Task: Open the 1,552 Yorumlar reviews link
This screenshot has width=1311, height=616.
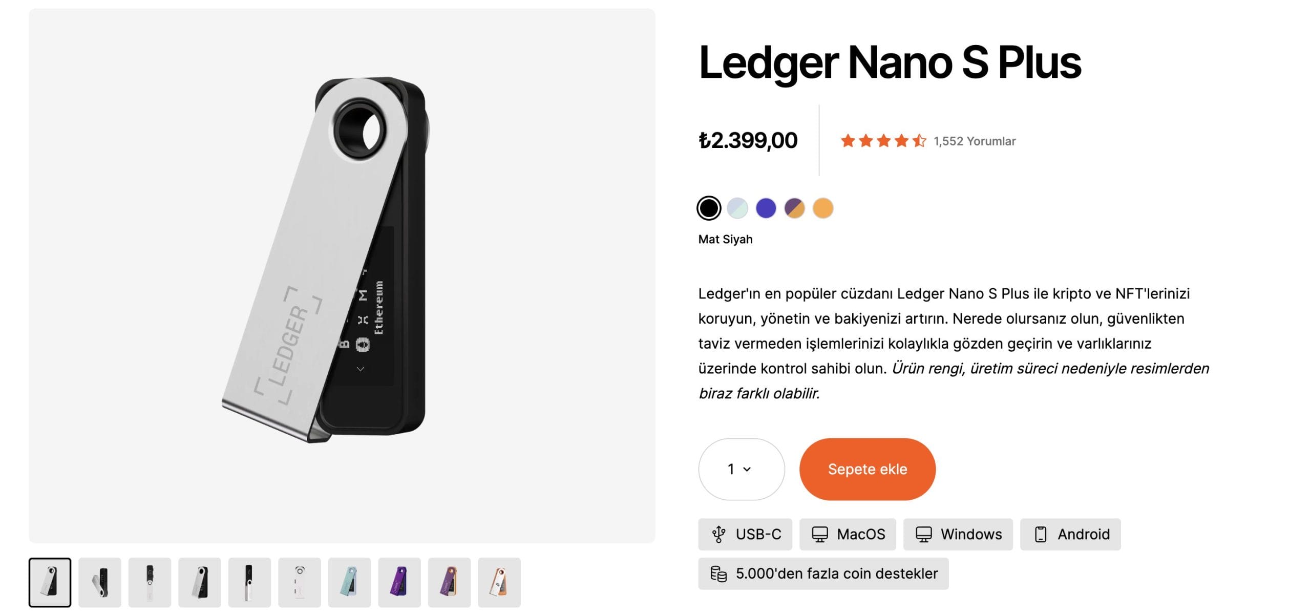Action: pyautogui.click(x=974, y=141)
